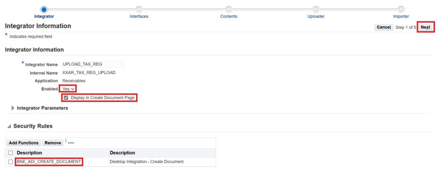Go to the Uploader step label

pyautogui.click(x=316, y=17)
